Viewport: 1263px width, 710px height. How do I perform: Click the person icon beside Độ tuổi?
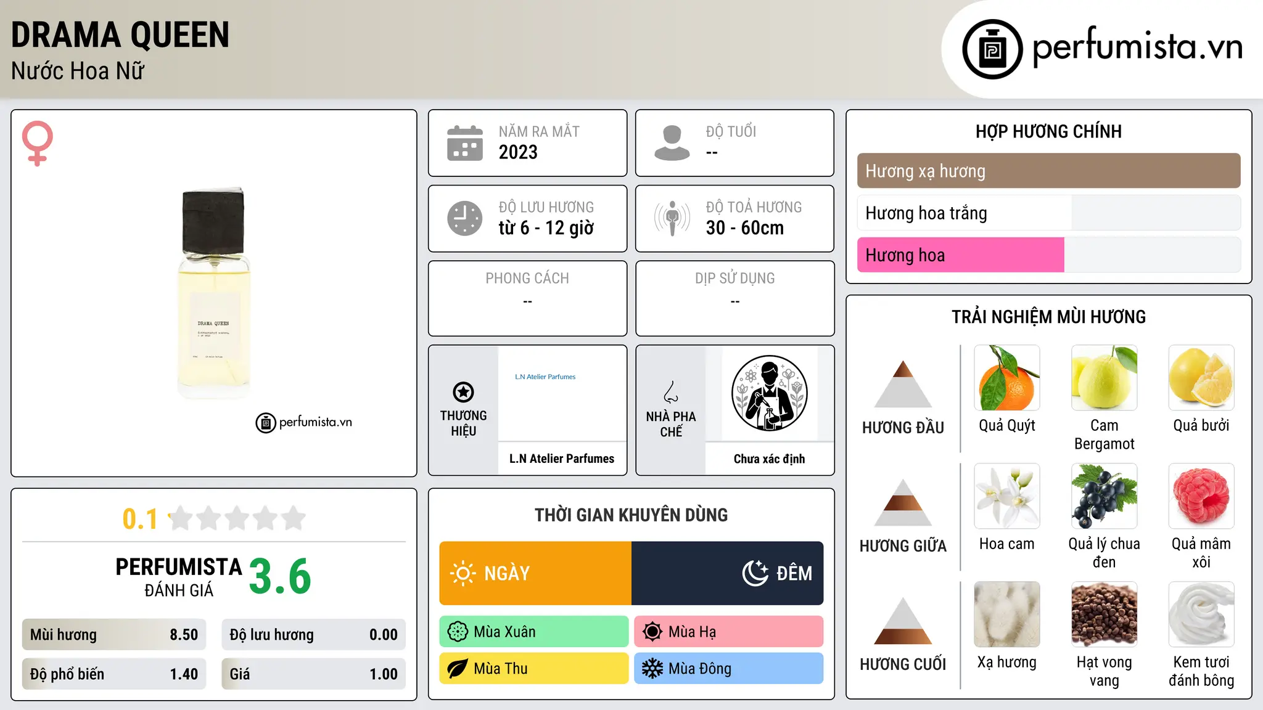pos(672,143)
